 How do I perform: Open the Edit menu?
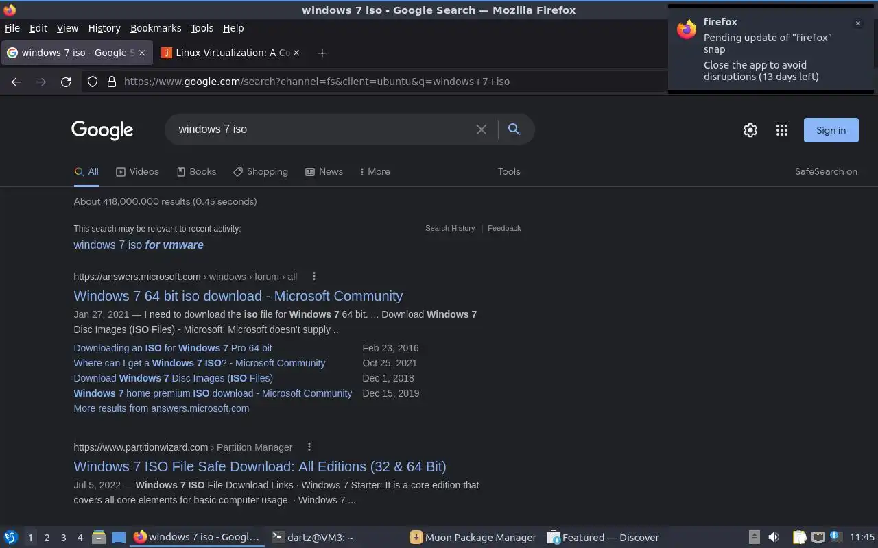38,28
